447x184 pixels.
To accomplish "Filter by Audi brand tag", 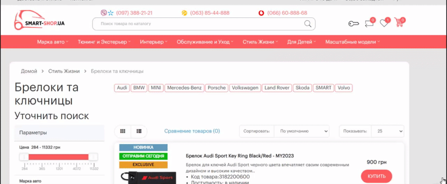I will pos(122,88).
